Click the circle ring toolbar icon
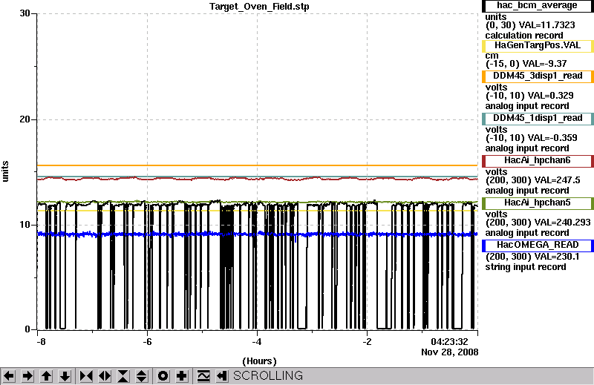 click(163, 376)
